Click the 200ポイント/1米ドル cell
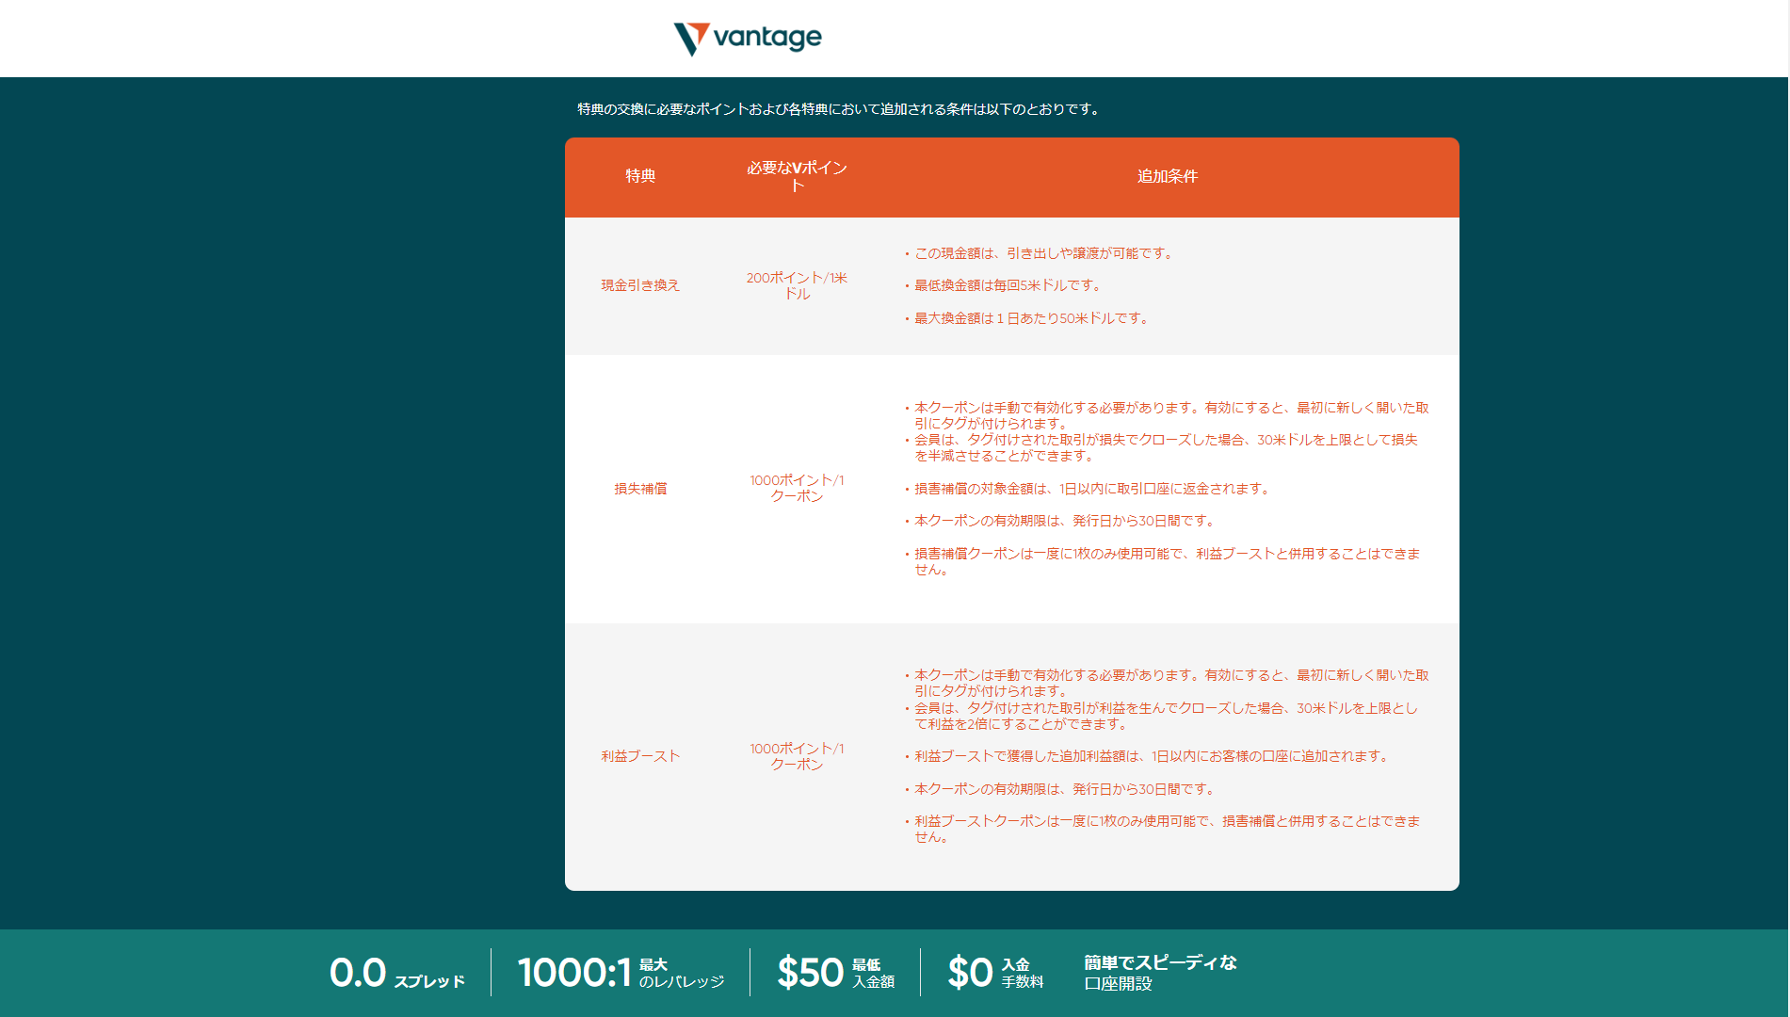The height and width of the screenshot is (1017, 1790). tap(797, 285)
